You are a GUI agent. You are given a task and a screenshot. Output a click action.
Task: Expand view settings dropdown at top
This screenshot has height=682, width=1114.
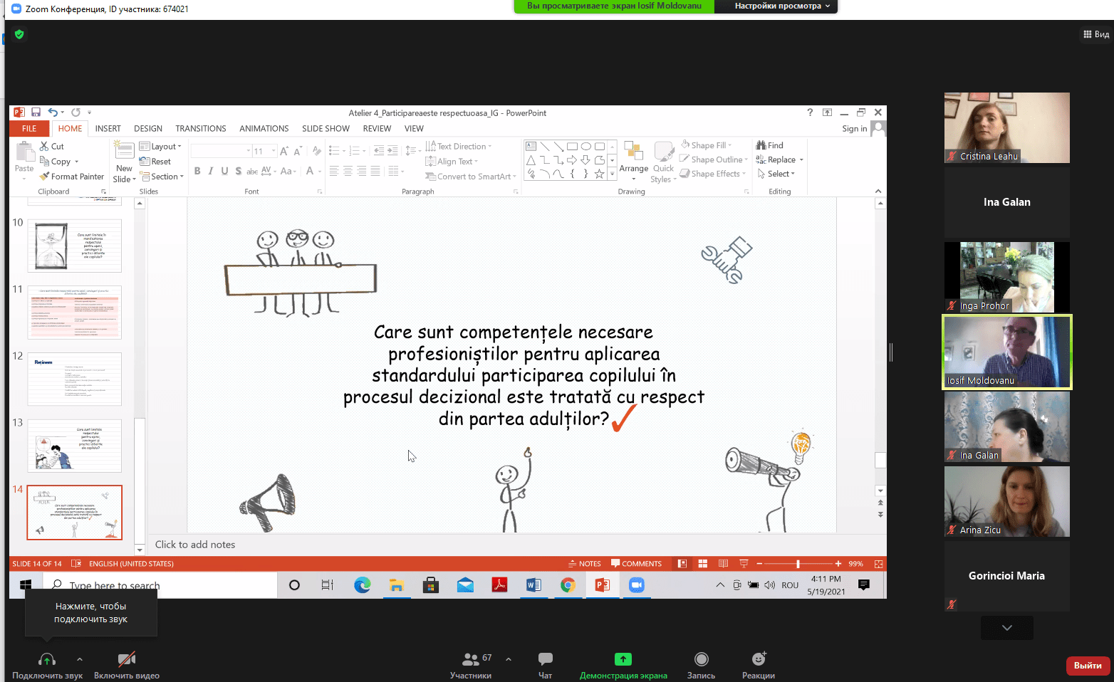[782, 6]
